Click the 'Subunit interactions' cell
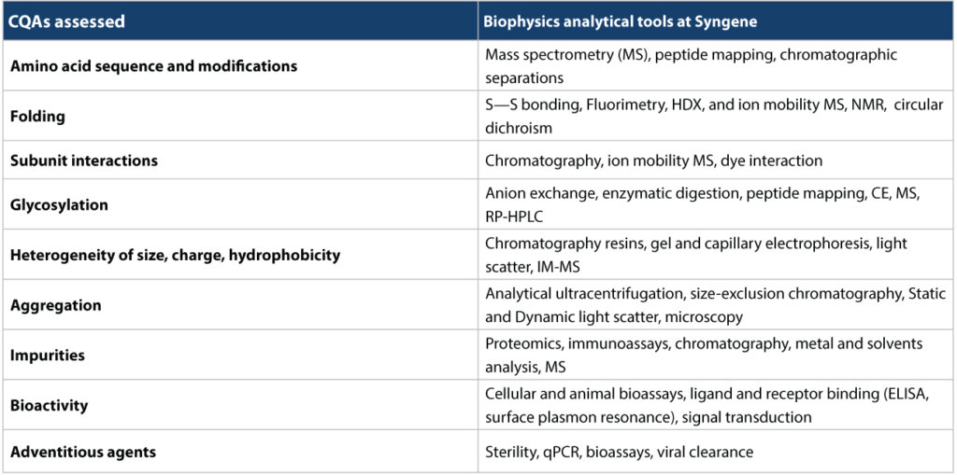This screenshot has height=475, width=957. click(x=240, y=161)
